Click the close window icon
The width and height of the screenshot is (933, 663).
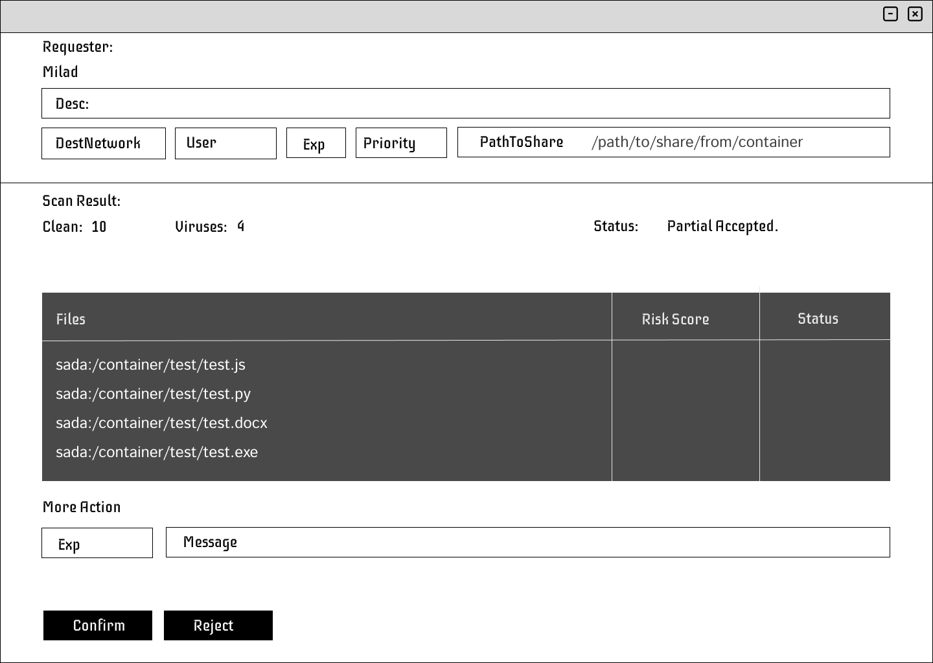[915, 14]
